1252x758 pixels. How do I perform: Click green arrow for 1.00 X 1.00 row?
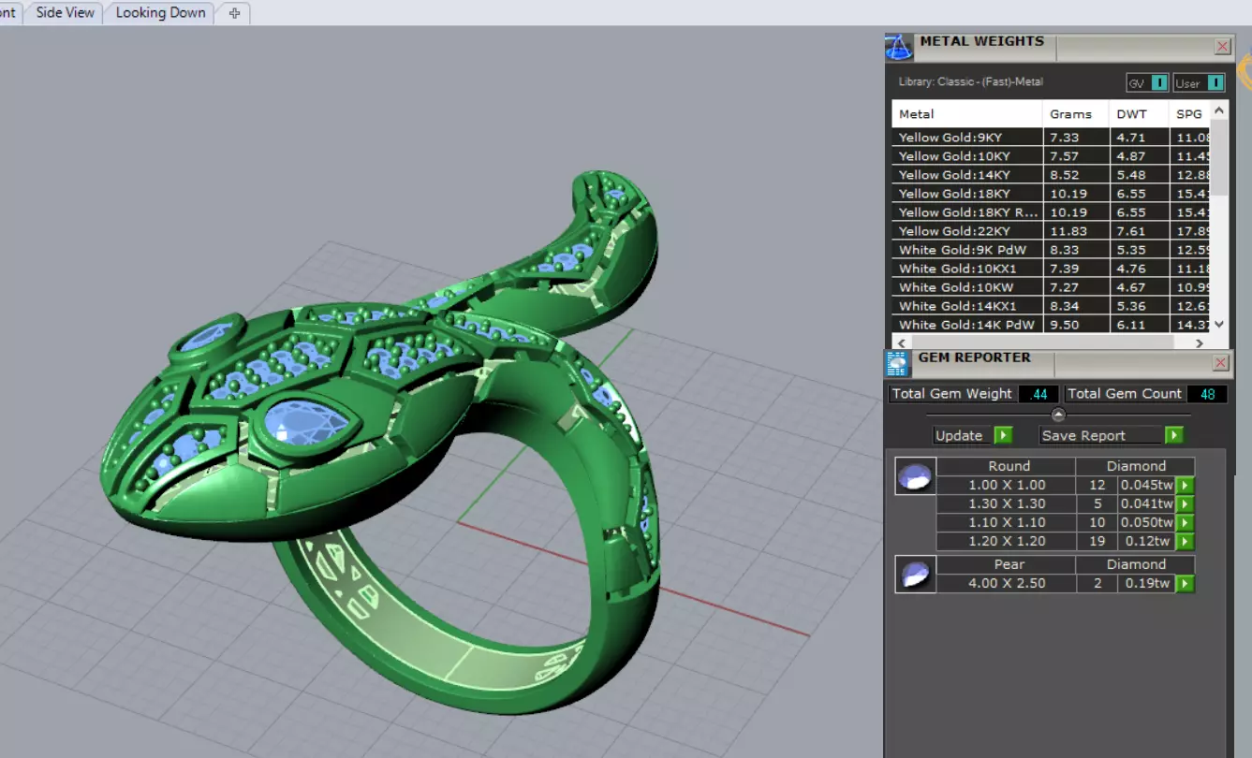[x=1186, y=485]
